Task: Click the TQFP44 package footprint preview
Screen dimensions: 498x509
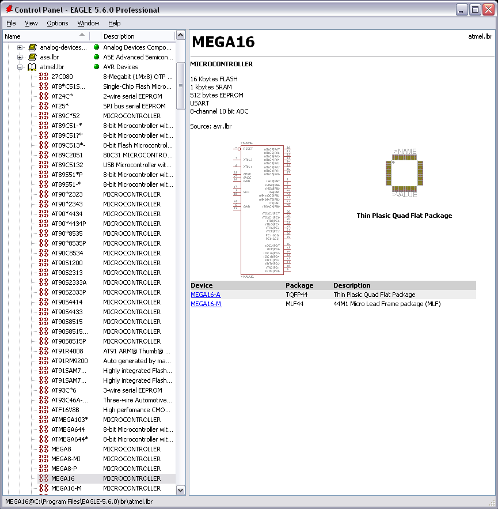Action: [x=404, y=173]
